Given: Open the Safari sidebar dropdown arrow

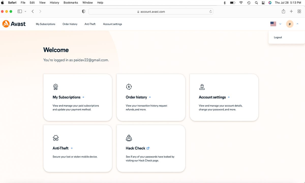Looking at the screenshot, I should 25,11.
